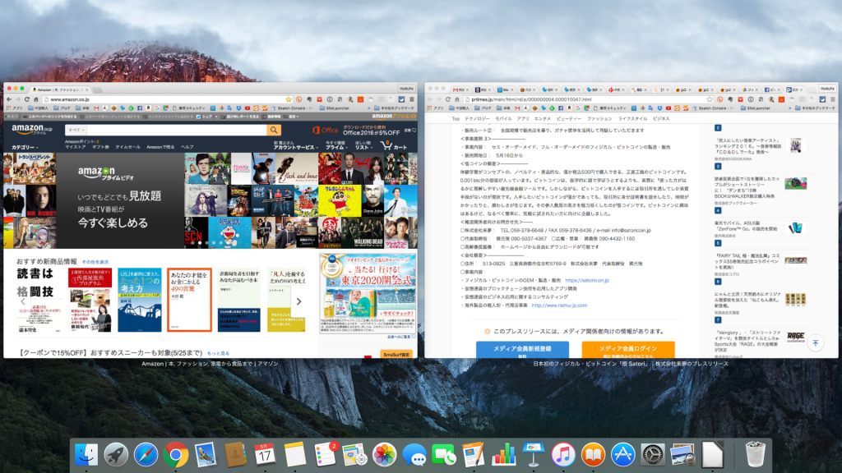Click Office 2016 5%OFF banner
This screenshot has height=473, width=842.
pyautogui.click(x=356, y=130)
